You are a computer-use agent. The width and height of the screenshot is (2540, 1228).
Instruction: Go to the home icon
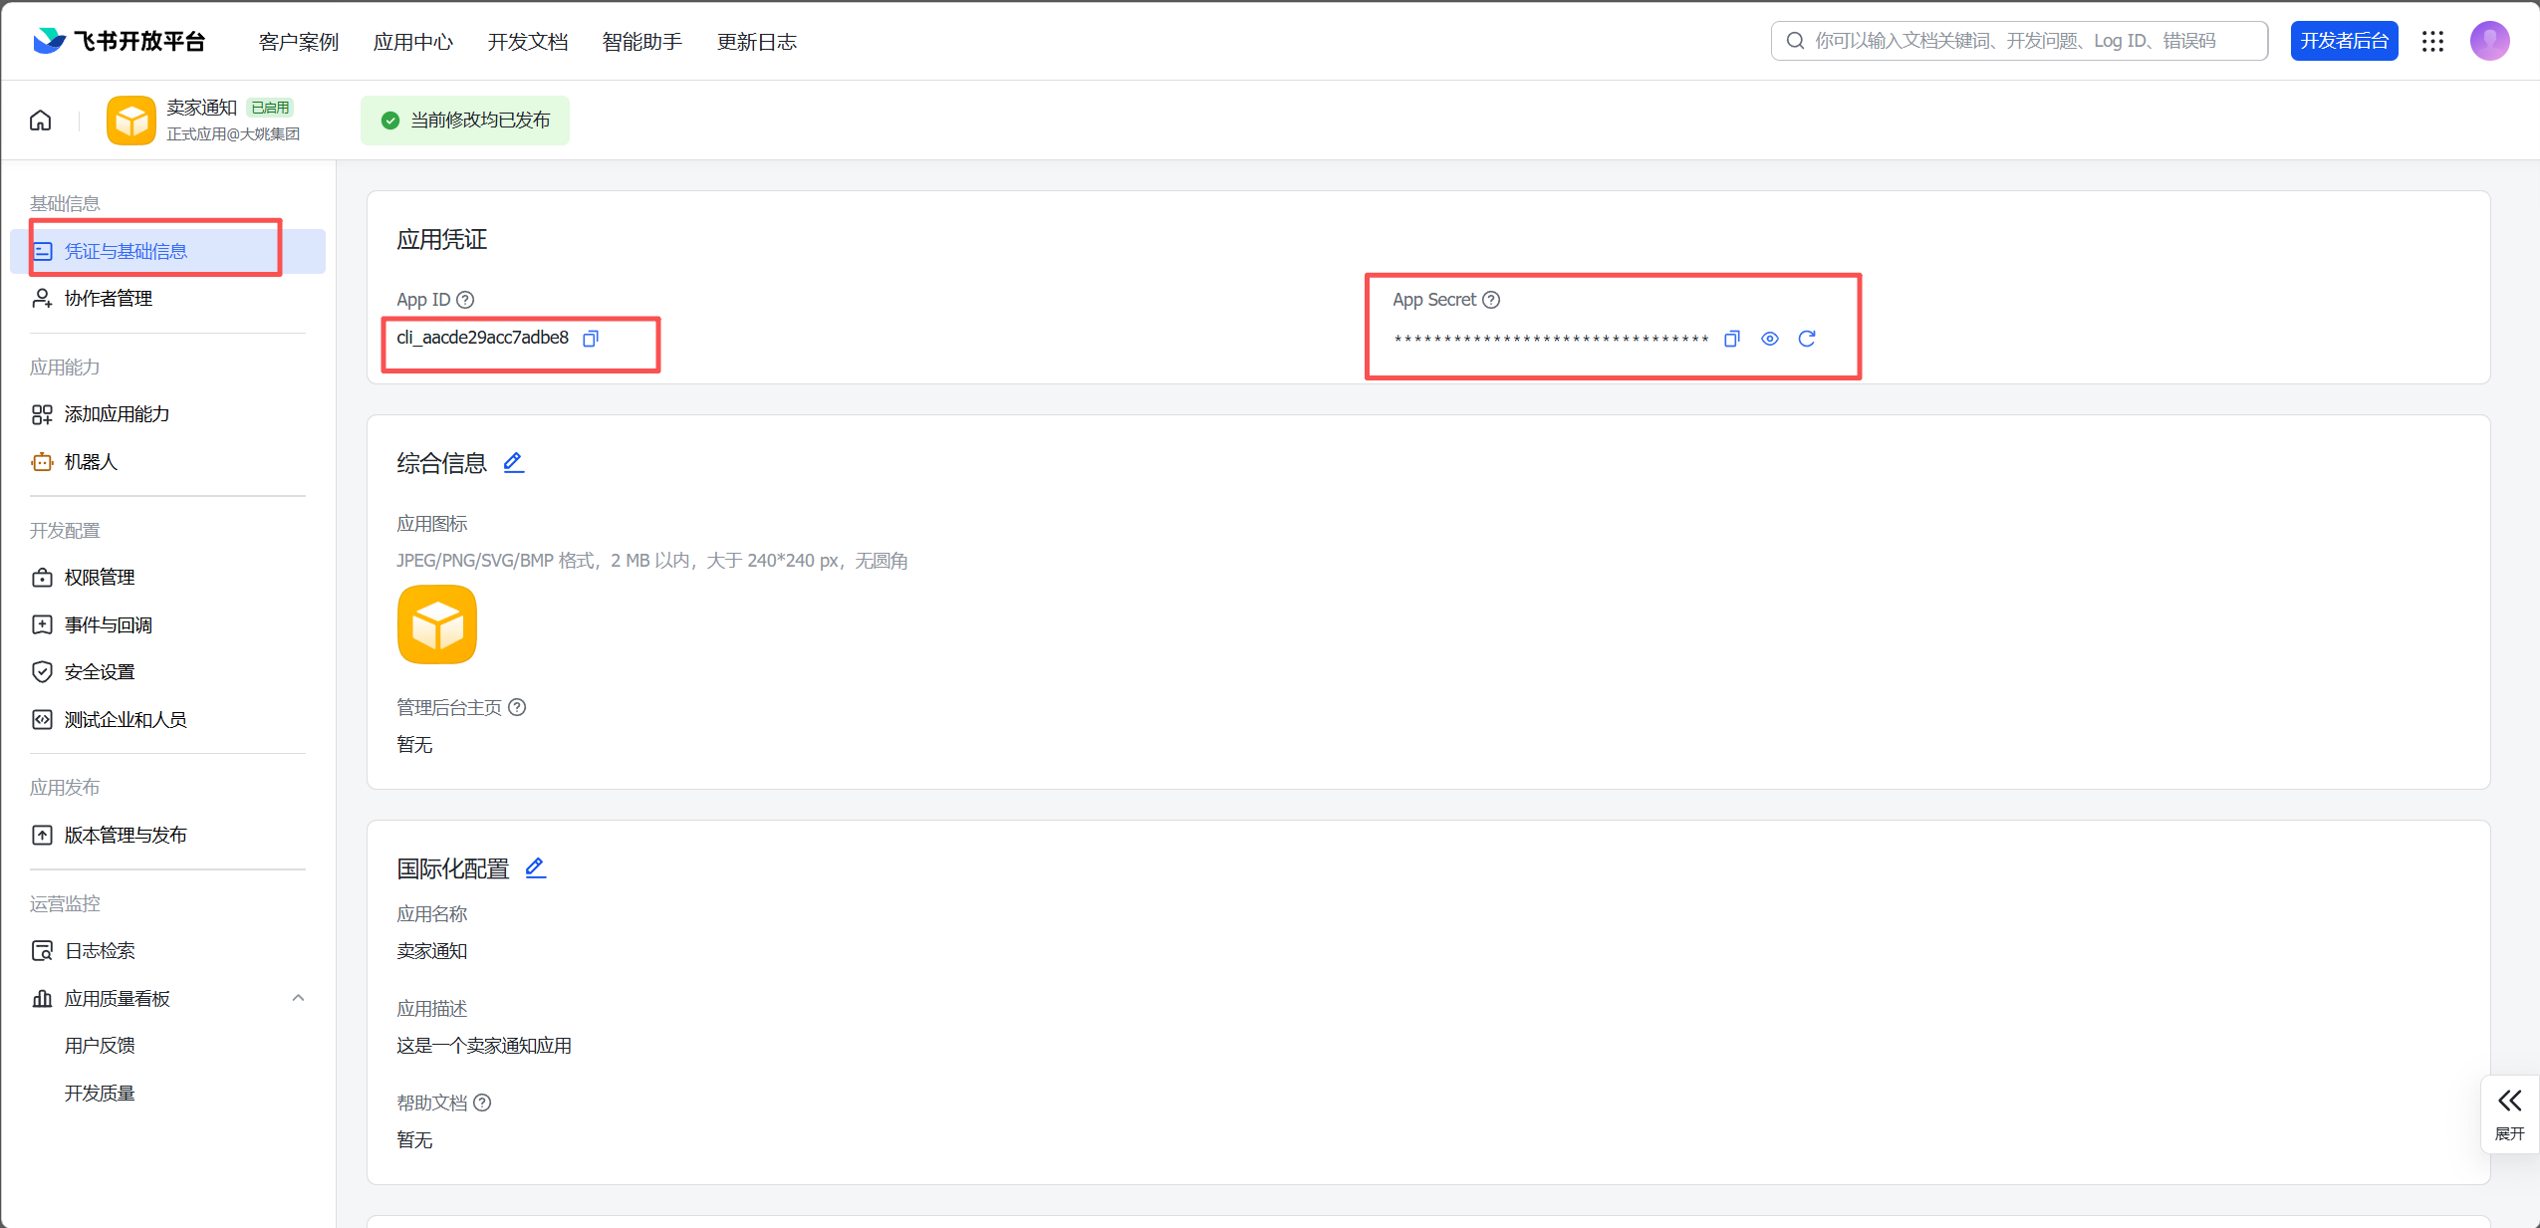(41, 121)
